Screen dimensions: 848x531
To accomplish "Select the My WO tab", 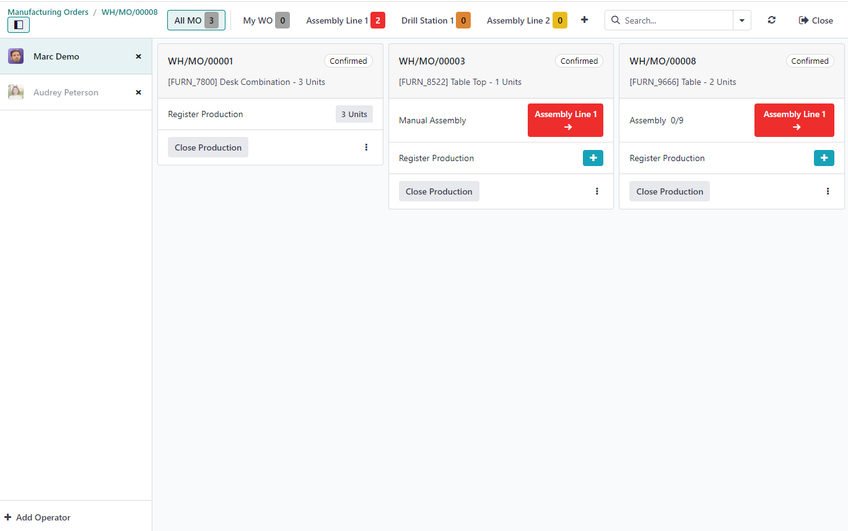I will coord(266,20).
